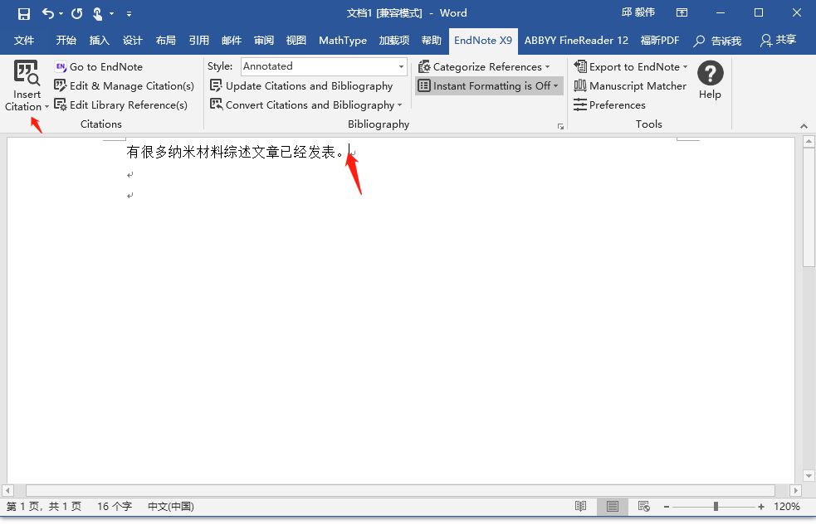
Task: Switch to the 福昕PDF tab
Action: [x=660, y=41]
